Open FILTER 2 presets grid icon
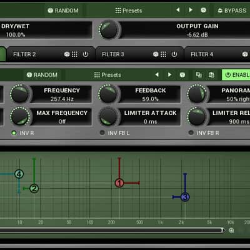The height and width of the screenshot is (250, 250). [74, 54]
